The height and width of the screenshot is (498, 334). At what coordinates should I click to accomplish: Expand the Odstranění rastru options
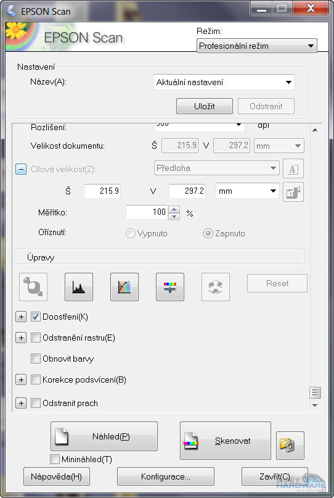[x=21, y=338]
